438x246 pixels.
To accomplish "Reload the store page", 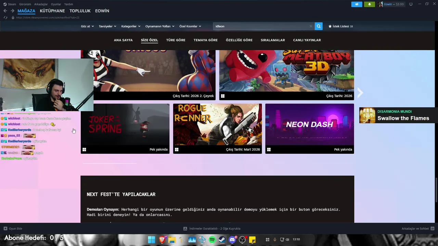I will (x=5, y=17).
